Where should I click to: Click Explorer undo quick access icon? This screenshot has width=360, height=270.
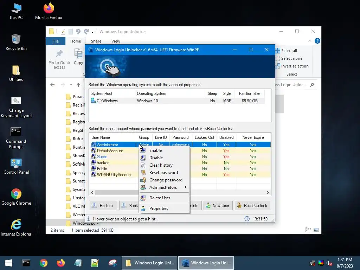click(x=78, y=32)
